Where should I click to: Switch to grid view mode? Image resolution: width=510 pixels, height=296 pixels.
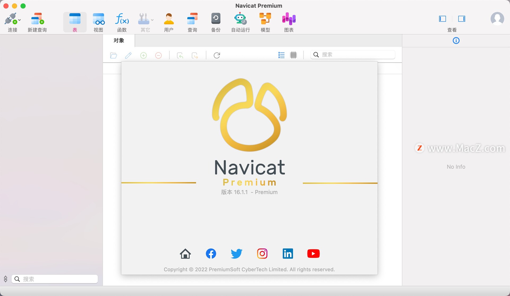[x=293, y=55]
